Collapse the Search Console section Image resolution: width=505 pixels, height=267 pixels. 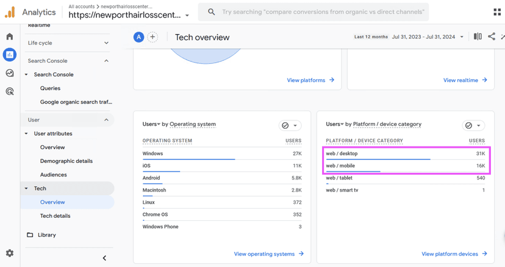click(106, 61)
